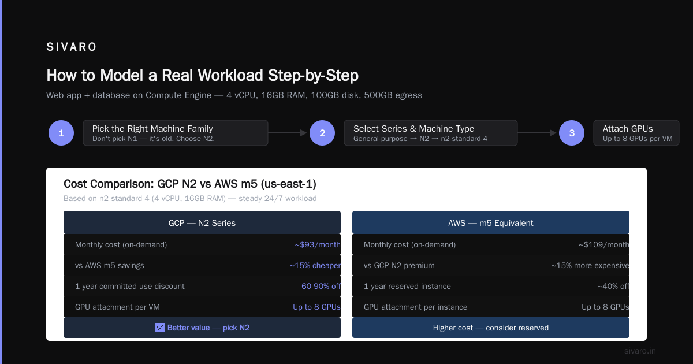Viewport: 693px width, 364px height.
Task: Click the ~$93/month value
Action: pos(318,244)
